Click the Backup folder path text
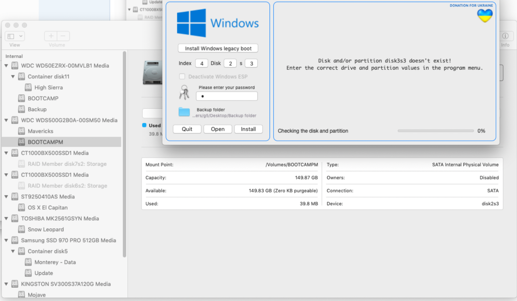The height and width of the screenshot is (301, 517). 224,116
